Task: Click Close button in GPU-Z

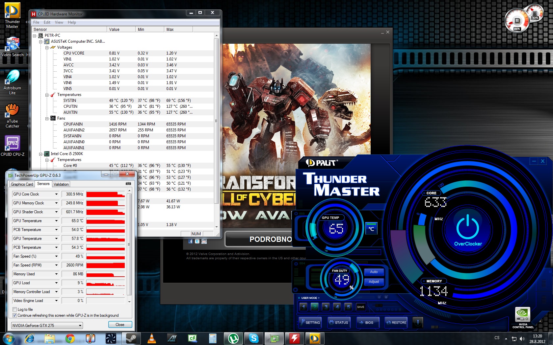Action: 120,325
